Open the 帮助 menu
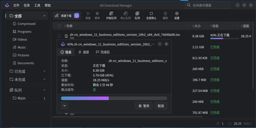Viewport: 256px width, 128px height. click(47, 5)
